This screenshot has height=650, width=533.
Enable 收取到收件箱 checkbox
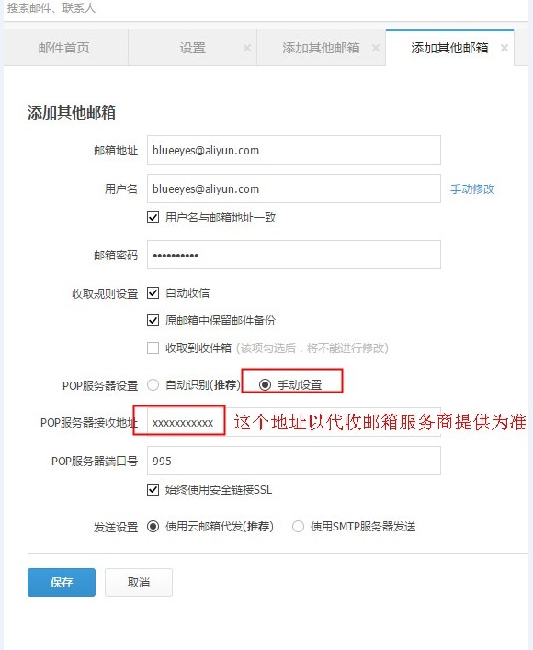[x=153, y=348]
